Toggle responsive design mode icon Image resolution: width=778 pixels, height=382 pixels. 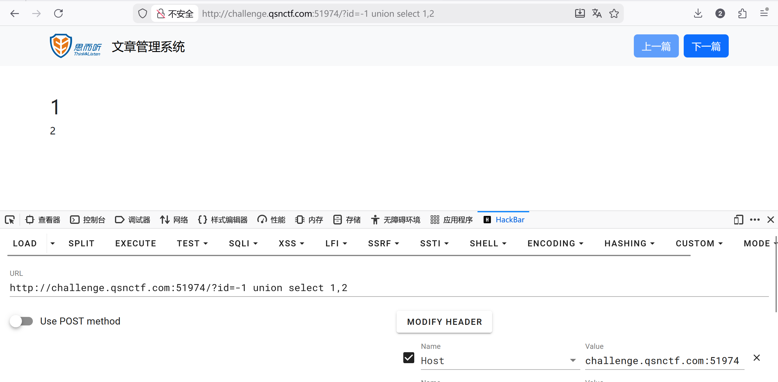point(738,220)
